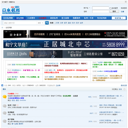The width and height of the screenshot is (128, 128).
Task: Click the hot keyword 摇号
Action: coord(65,23)
